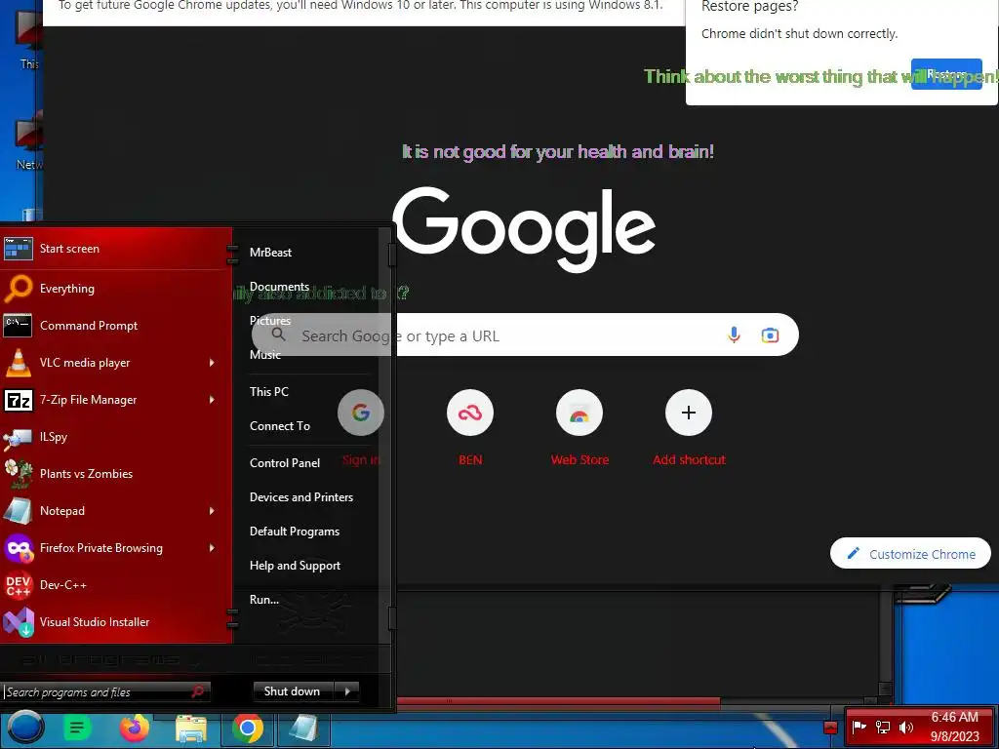The height and width of the screenshot is (749, 999).
Task: Open Start screen icon in start menu
Action: point(18,249)
